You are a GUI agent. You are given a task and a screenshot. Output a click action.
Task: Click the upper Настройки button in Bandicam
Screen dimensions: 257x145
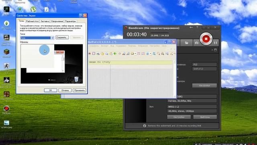pyautogui.click(x=204, y=85)
